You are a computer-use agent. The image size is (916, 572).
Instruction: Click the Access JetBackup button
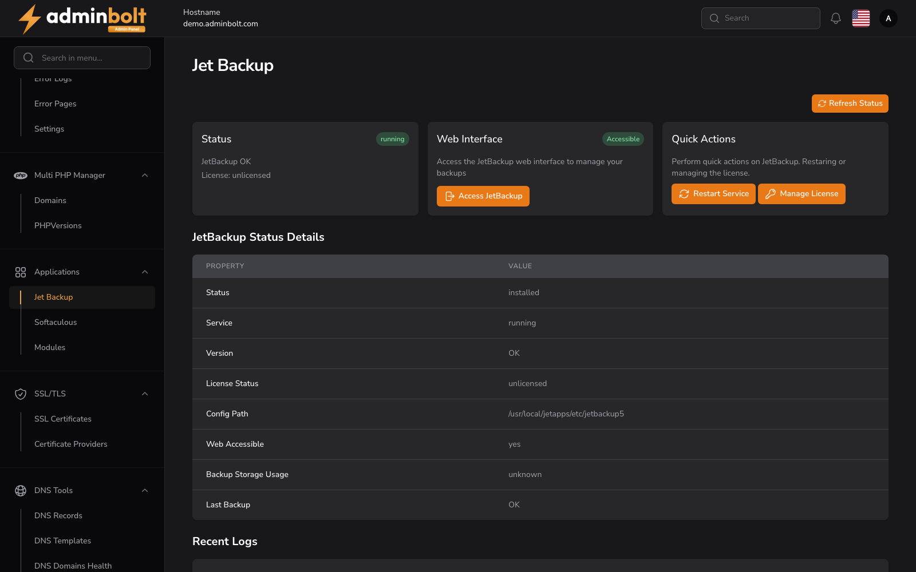click(x=483, y=196)
